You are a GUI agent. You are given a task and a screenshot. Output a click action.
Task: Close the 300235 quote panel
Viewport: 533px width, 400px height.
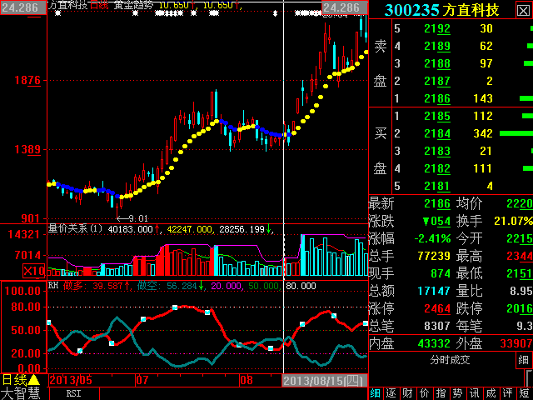524,10
